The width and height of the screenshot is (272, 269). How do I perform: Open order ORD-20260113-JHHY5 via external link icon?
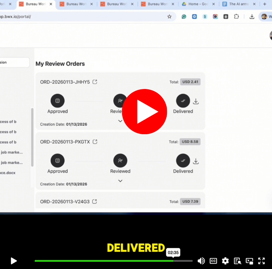click(95, 82)
